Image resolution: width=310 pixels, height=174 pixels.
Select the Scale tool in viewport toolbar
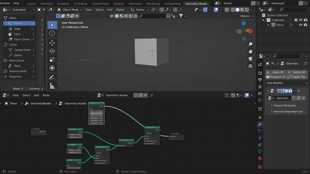pos(52,59)
